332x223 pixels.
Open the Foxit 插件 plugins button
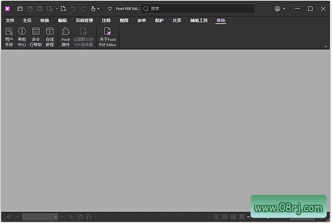[x=66, y=37]
